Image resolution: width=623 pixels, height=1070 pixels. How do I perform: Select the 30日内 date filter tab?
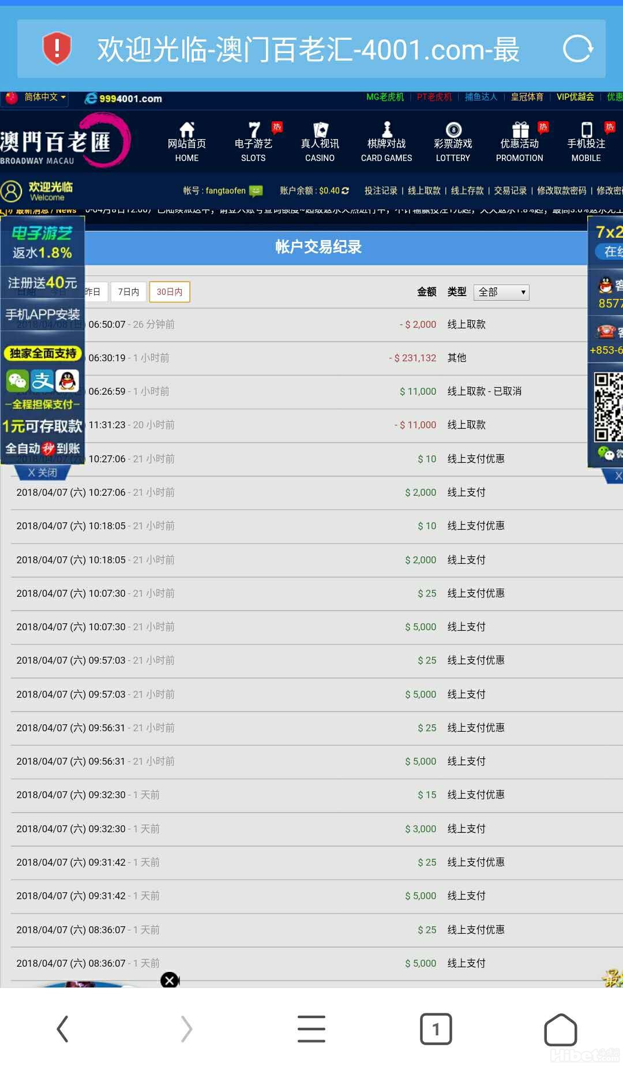(170, 292)
